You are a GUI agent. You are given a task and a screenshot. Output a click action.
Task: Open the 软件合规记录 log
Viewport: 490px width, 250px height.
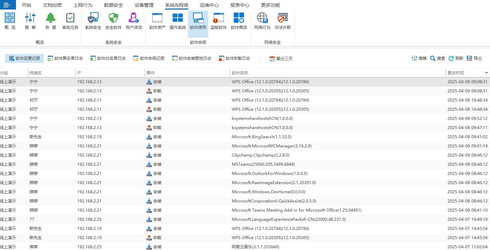[x=149, y=58]
